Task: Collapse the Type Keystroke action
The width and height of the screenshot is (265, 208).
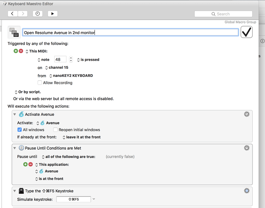Action: (x=15, y=191)
